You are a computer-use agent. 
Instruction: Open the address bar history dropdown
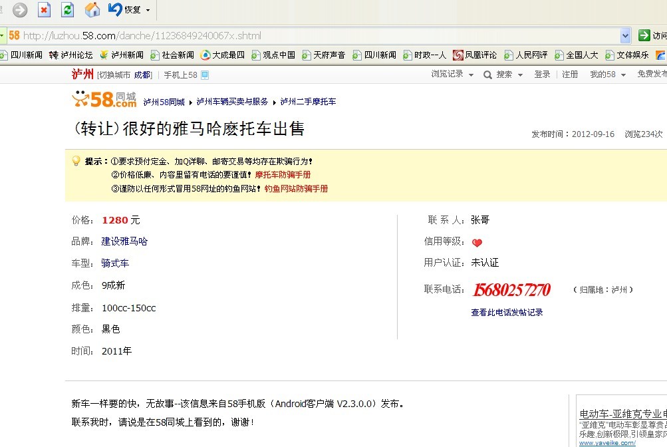[625, 36]
